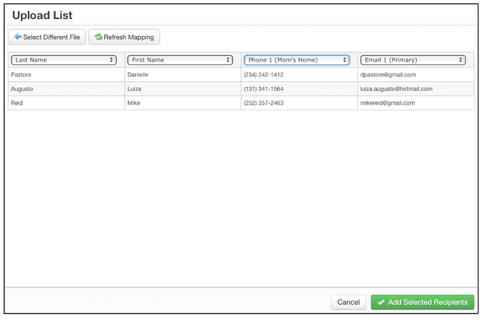Click the Upload List dialog title
486x323 pixels.
tap(42, 15)
